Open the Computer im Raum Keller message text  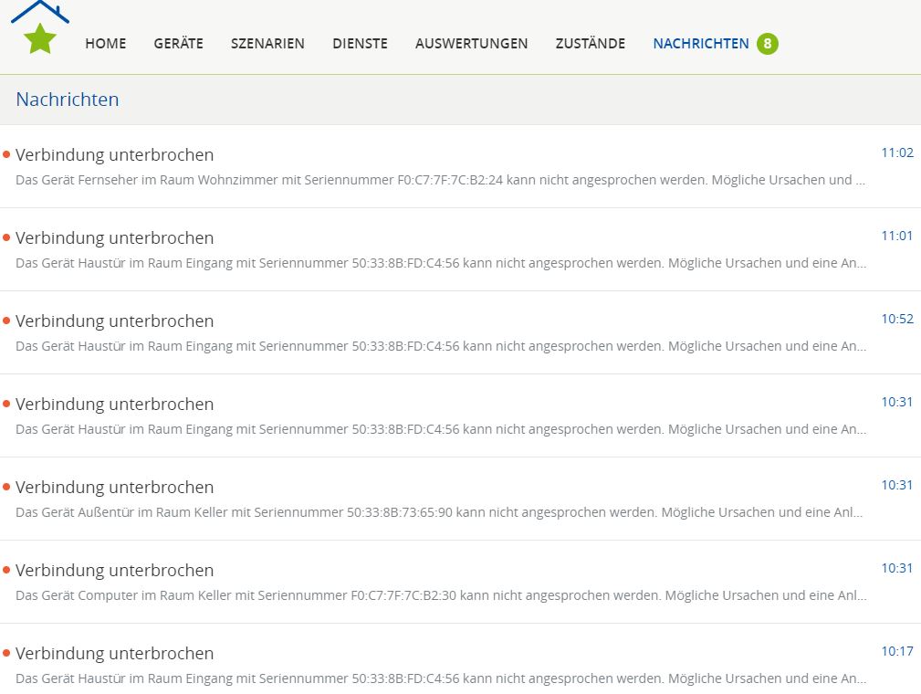coord(440,595)
